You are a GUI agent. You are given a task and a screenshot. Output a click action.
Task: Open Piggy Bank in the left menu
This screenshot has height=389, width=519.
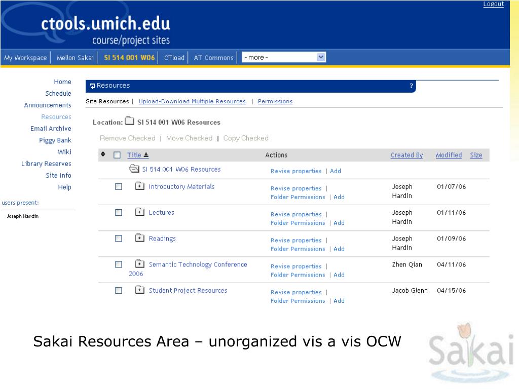point(55,140)
